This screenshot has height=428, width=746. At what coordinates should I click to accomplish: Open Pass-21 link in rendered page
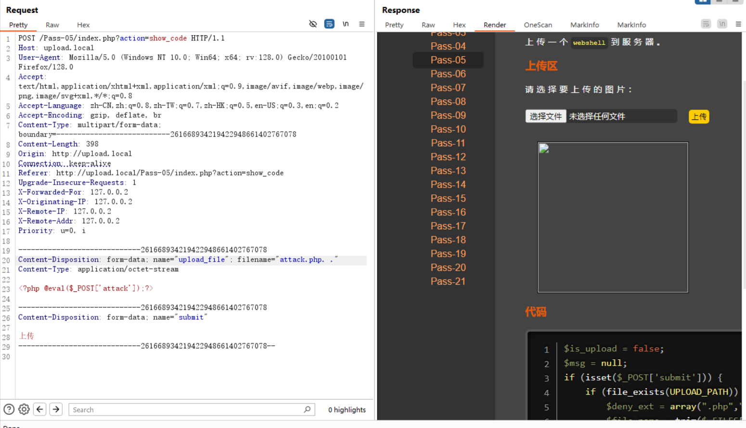(448, 281)
